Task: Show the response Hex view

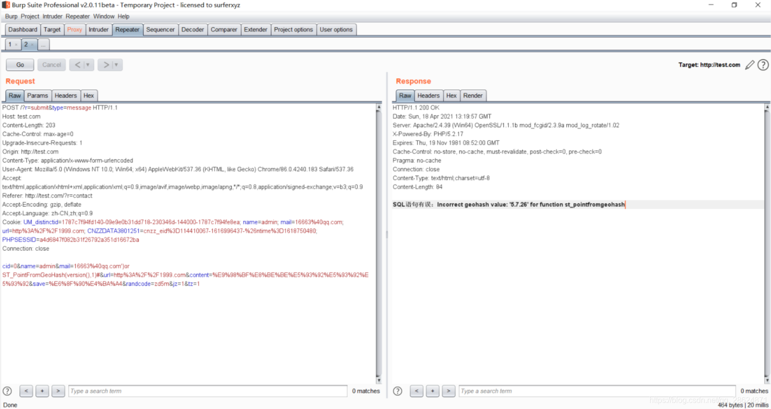Action: click(451, 96)
